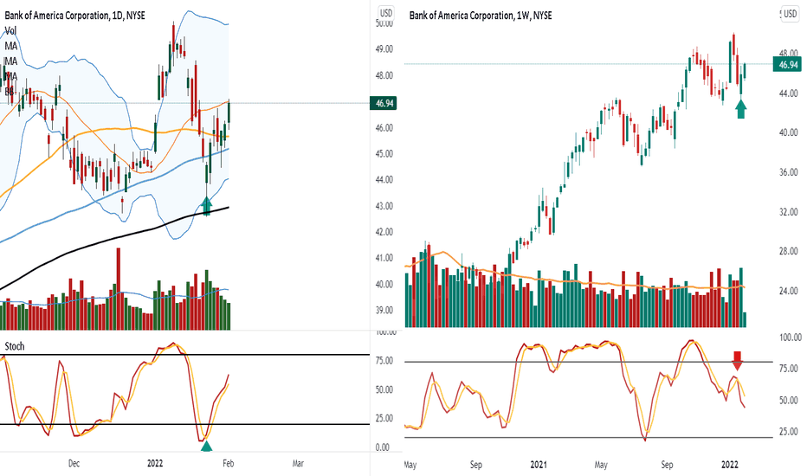Viewport: 807px width, 476px height.
Task: Click the Mar date label
Action: [x=298, y=463]
